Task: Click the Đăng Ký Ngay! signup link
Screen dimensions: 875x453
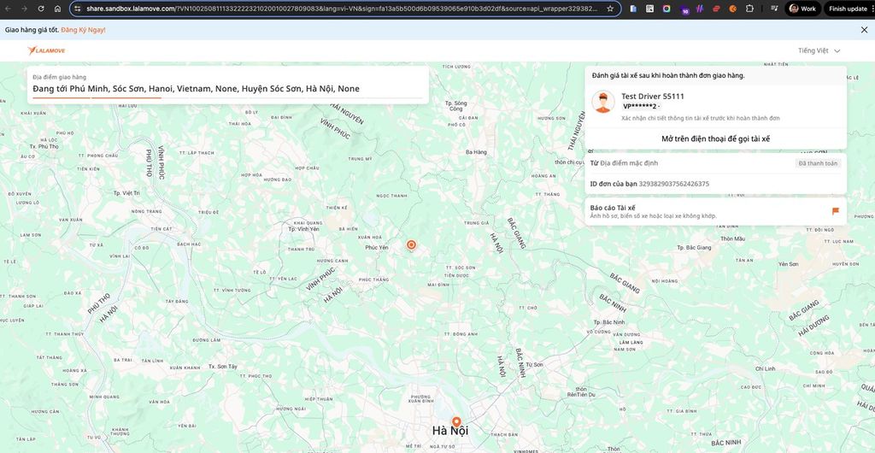Action: pyautogui.click(x=84, y=29)
